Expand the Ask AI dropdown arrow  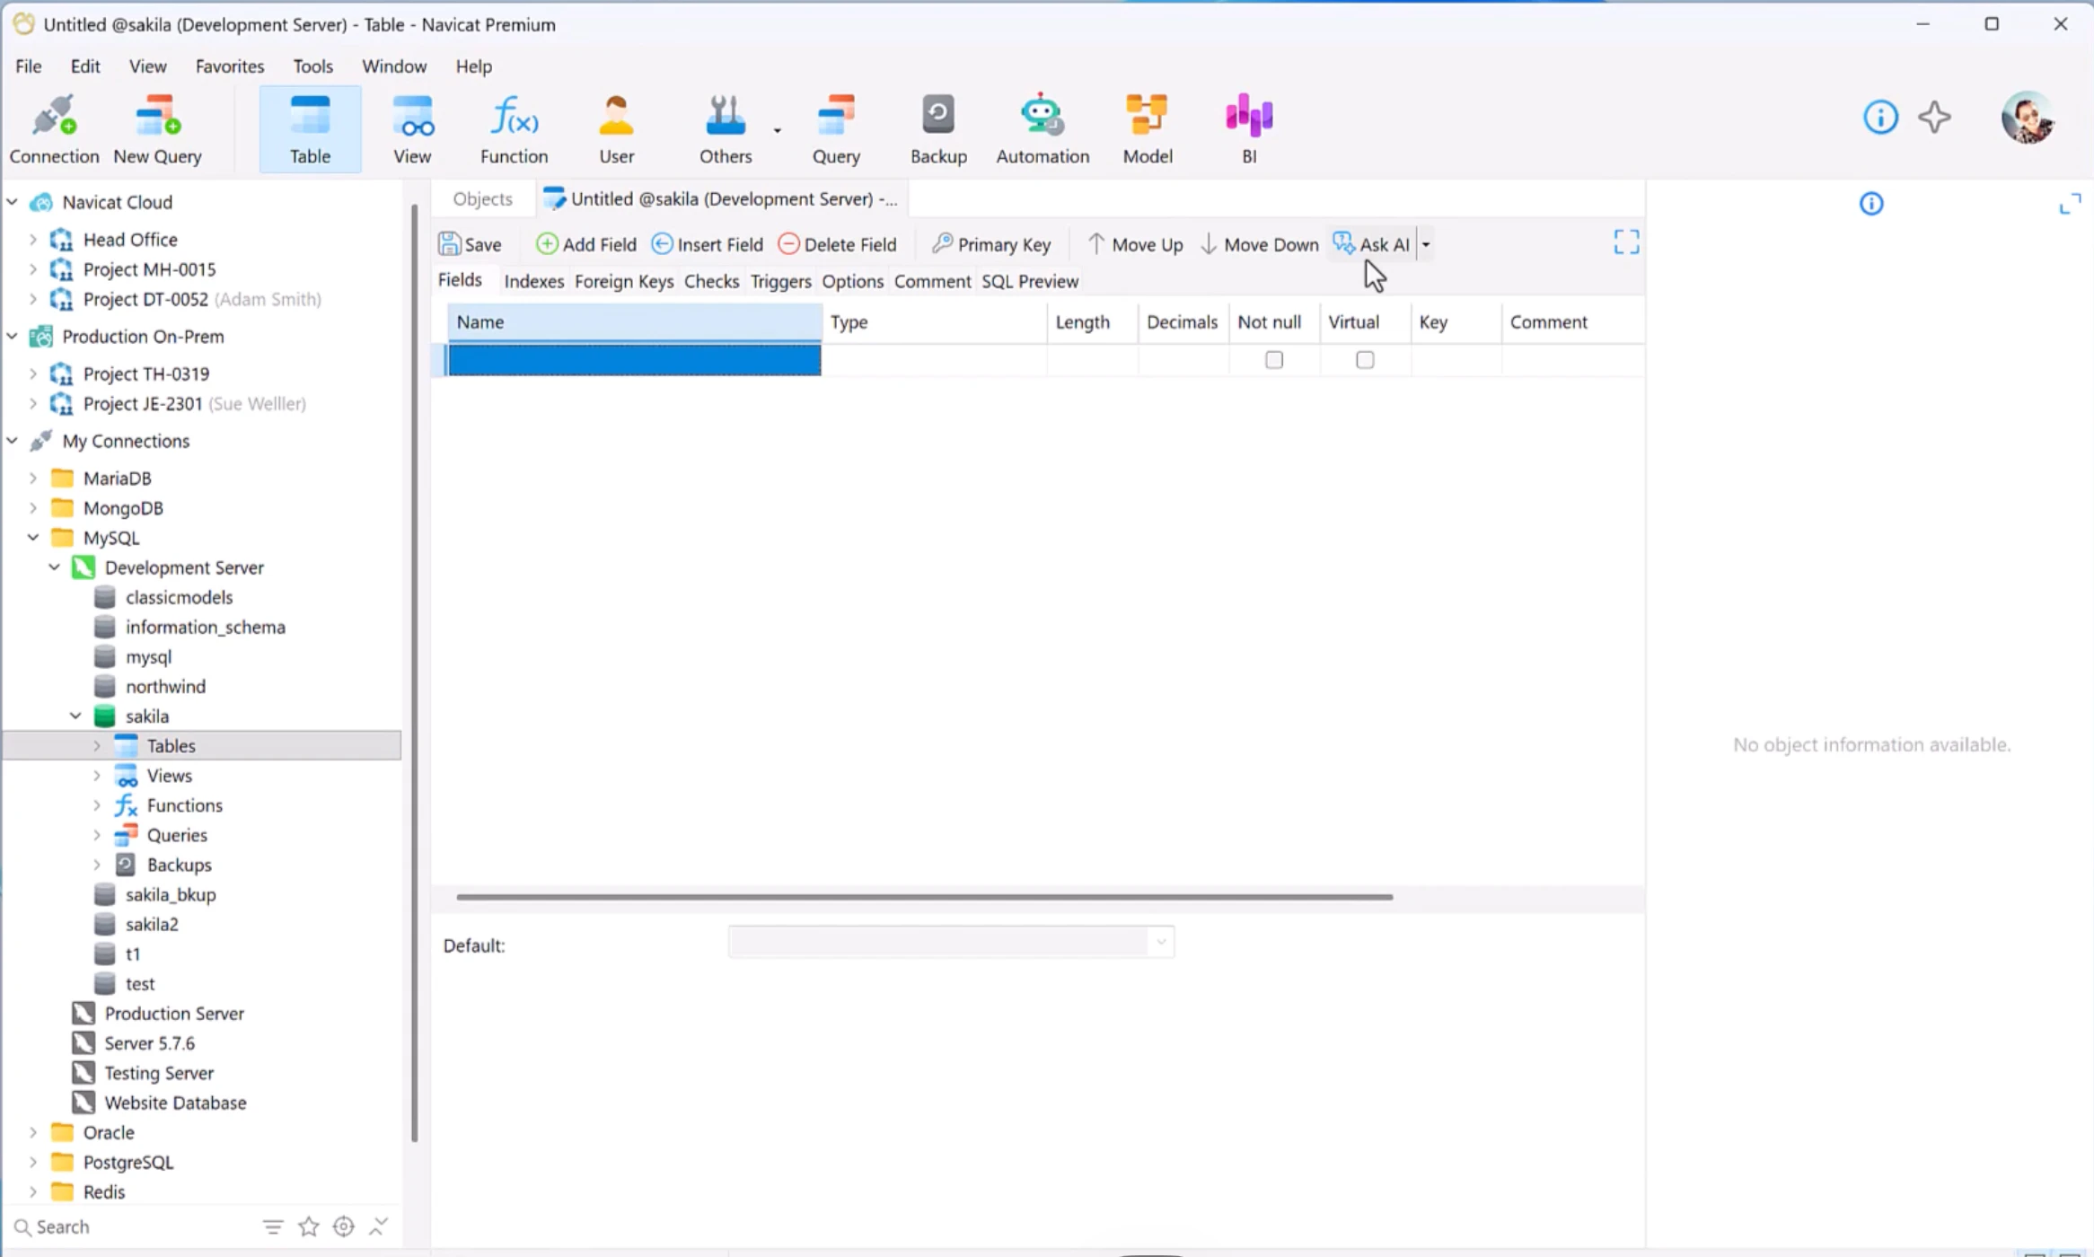(1425, 244)
